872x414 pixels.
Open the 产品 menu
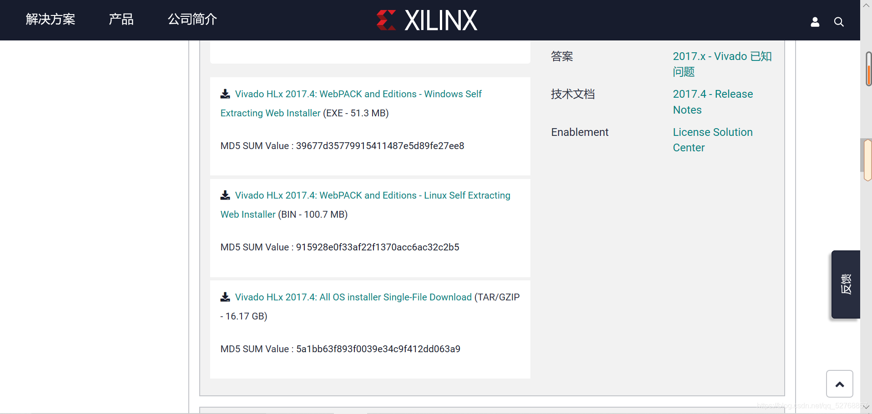(121, 19)
